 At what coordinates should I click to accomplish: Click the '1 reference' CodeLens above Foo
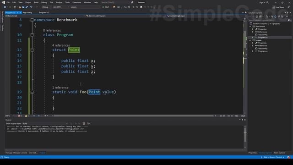60,88
